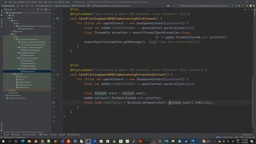This screenshot has height=144, width=256.
Task: Run testPrintingSparkRDDElementsUsingForeachAndCollect via gutter icon
Action: tap(58, 75)
